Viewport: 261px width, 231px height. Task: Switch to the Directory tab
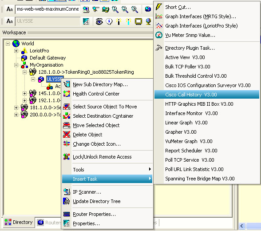[19, 223]
